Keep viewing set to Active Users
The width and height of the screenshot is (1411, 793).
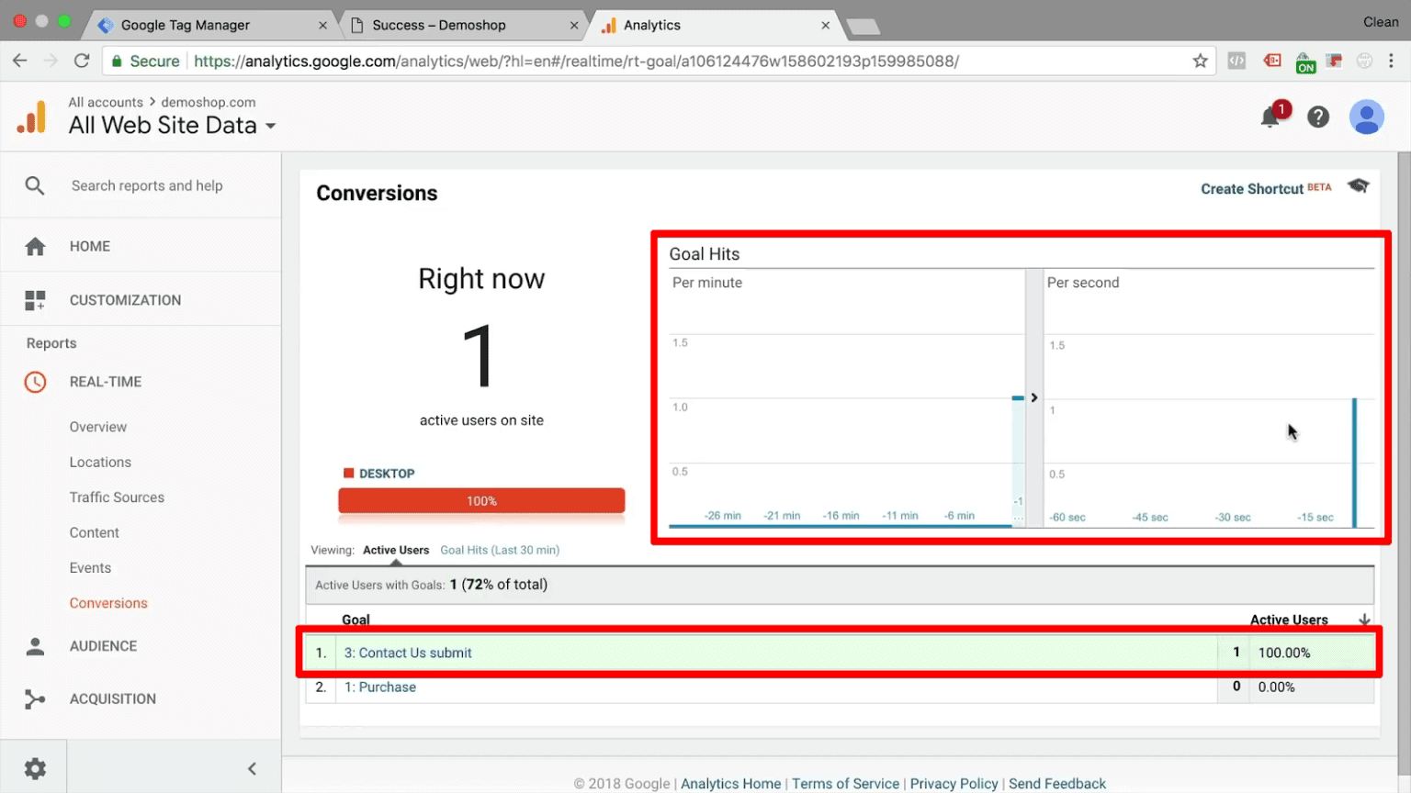396,550
